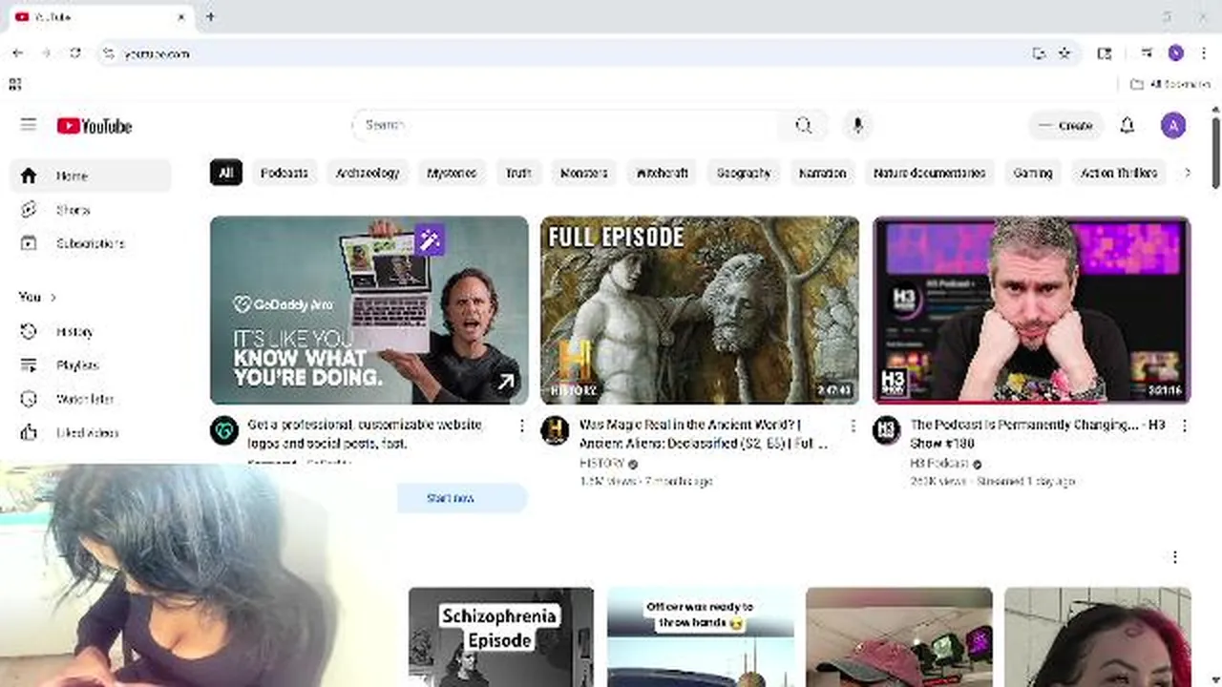Select the Monsters filter chip
Viewport: 1222px width, 687px height.
[583, 173]
